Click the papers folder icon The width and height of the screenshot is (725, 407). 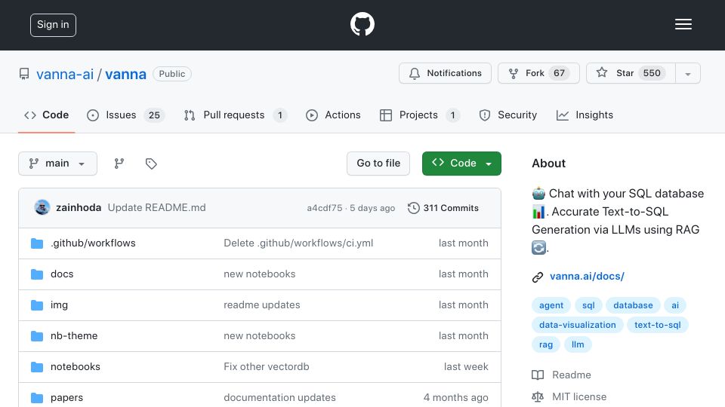click(x=37, y=398)
